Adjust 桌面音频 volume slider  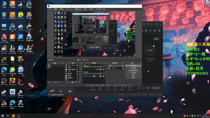(x=91, y=76)
